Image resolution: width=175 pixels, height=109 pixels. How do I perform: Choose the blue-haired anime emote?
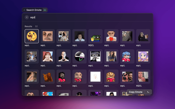pyautogui.click(x=127, y=56)
